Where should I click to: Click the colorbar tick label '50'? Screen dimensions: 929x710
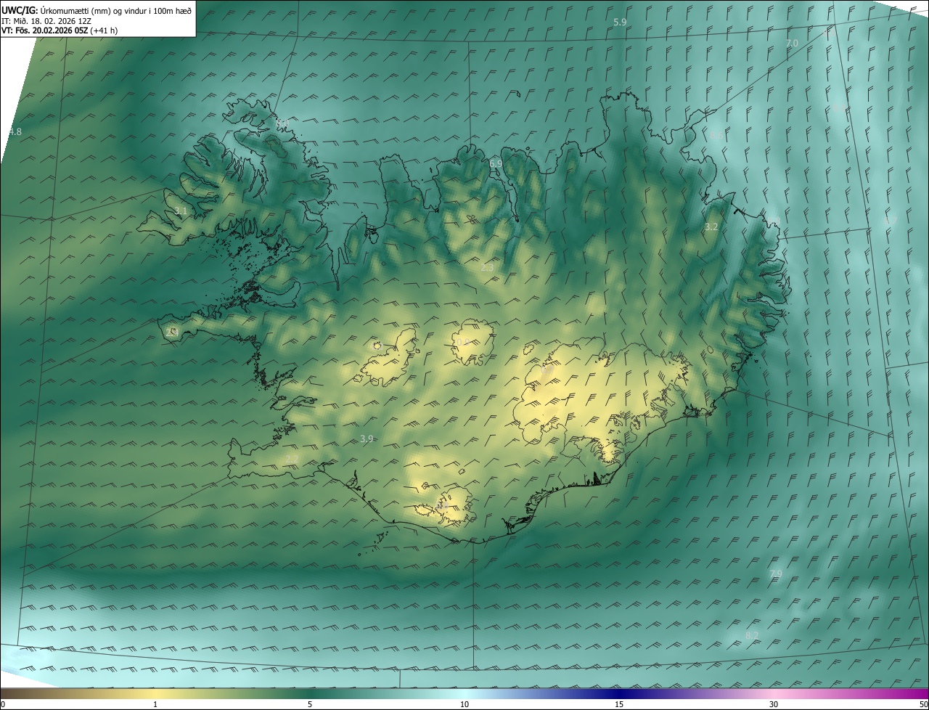[x=923, y=704]
